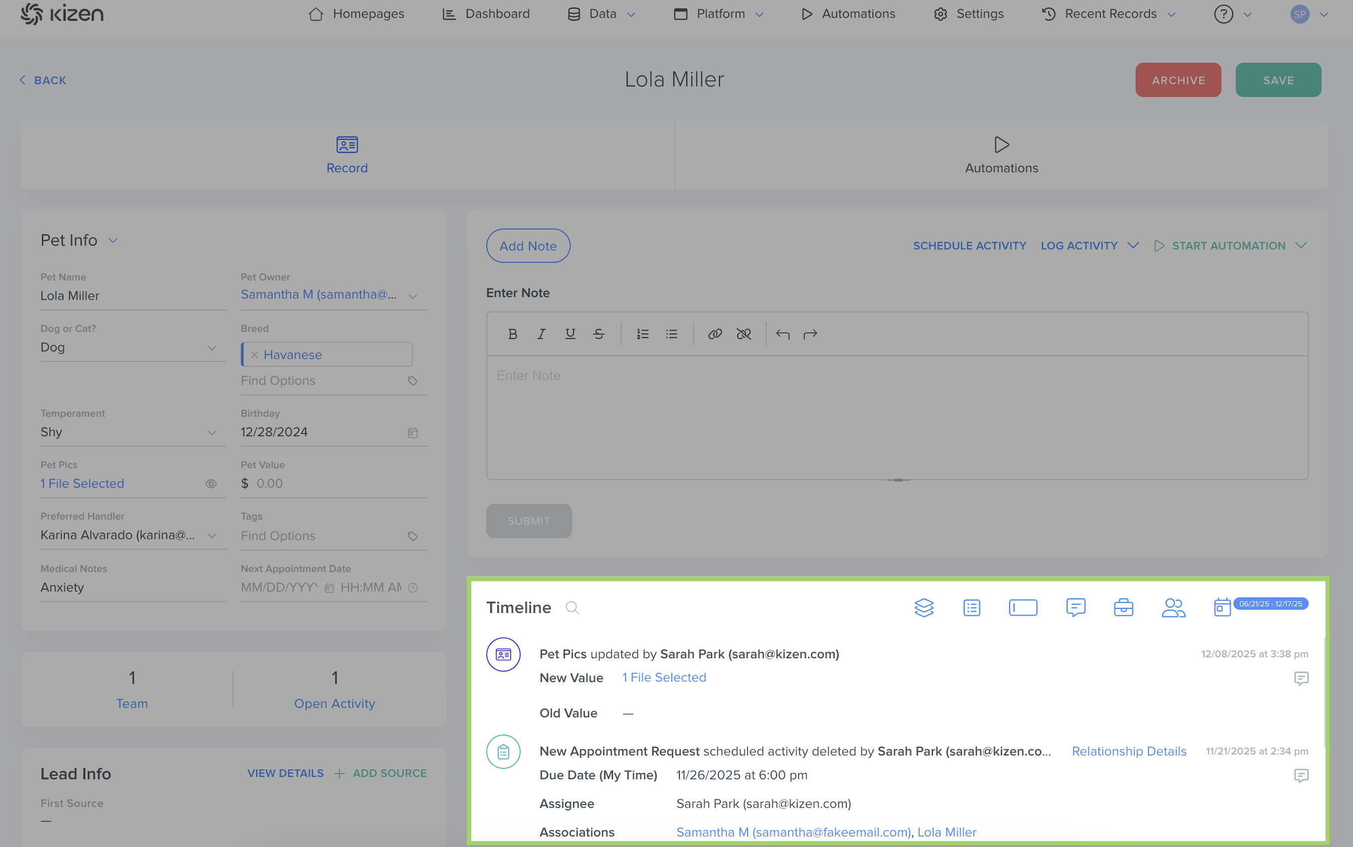This screenshot has width=1353, height=847.
Task: Click the note editor resize handle
Action: point(898,480)
